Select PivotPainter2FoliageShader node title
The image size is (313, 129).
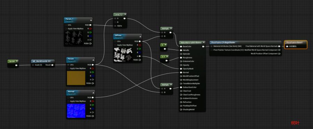[223, 42]
